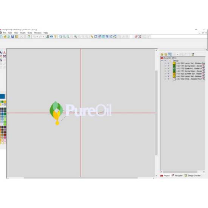Click the Paste clipboard toolbar icon
208x208 pixels.
click(x=29, y=37)
